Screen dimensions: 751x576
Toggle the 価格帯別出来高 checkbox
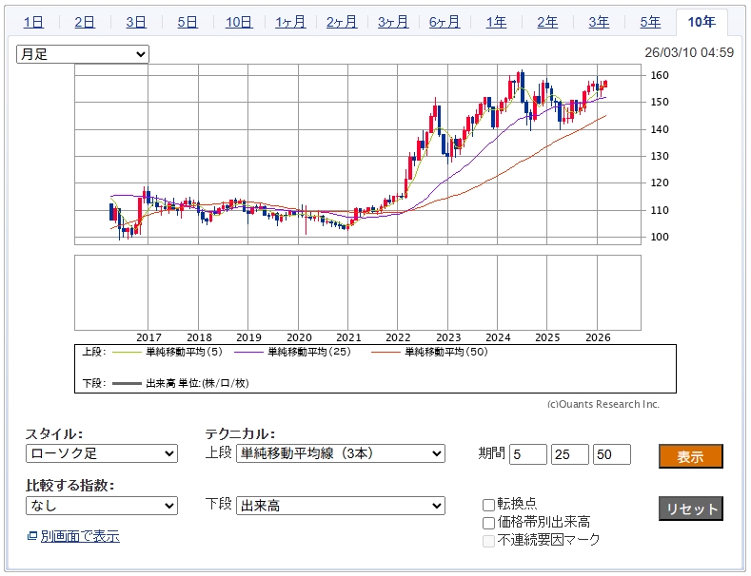pyautogui.click(x=489, y=522)
